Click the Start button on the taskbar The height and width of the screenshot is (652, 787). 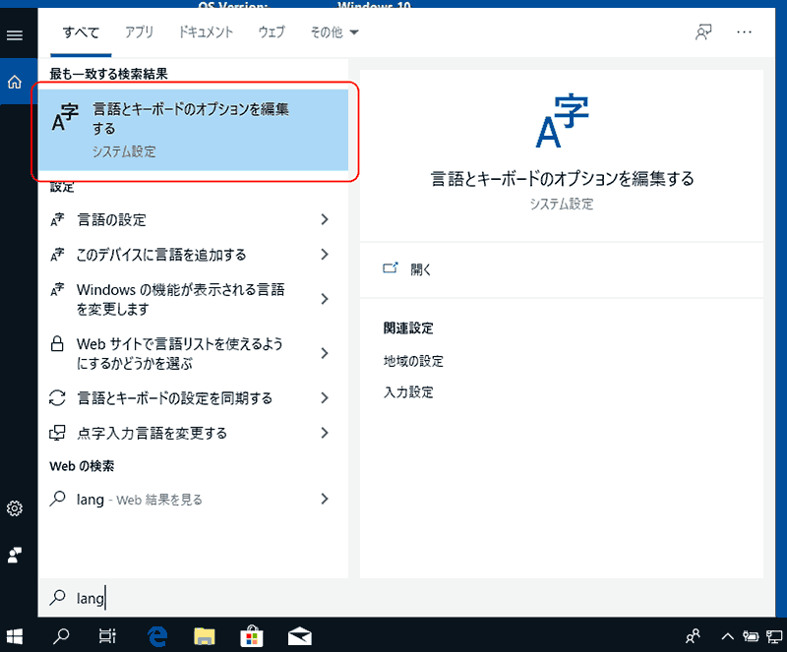pos(15,636)
